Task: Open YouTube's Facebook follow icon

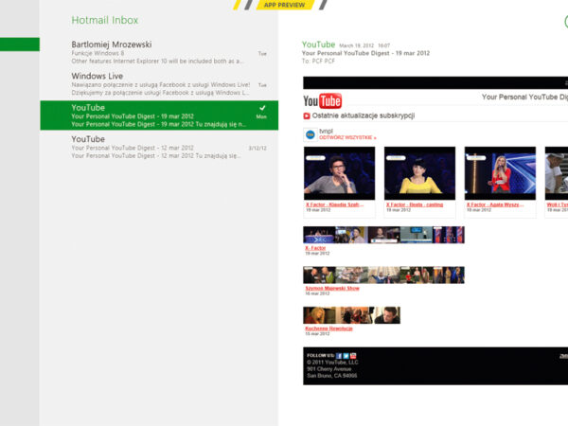Action: (339, 355)
